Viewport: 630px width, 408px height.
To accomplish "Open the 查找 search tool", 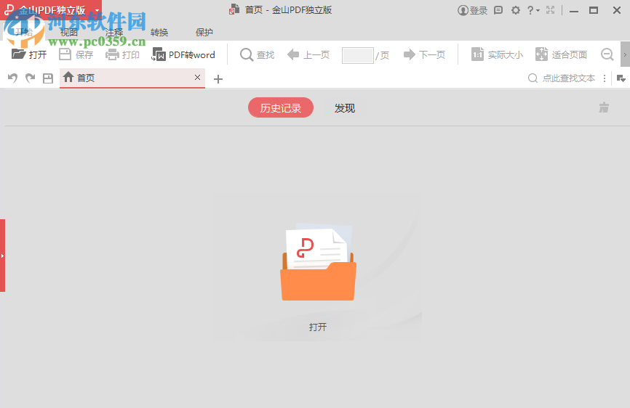I will point(257,54).
